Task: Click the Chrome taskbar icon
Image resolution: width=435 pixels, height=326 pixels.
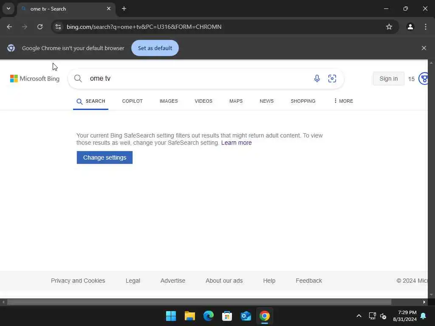Action: pos(264,316)
